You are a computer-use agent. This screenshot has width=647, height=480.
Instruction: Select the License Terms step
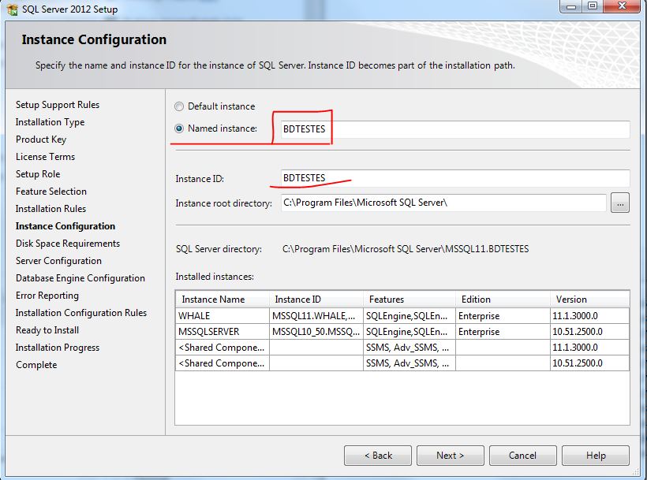tap(46, 157)
